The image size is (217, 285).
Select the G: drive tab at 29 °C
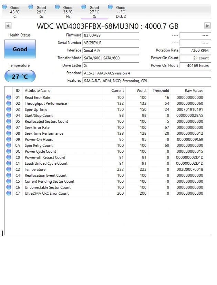pos(41,12)
